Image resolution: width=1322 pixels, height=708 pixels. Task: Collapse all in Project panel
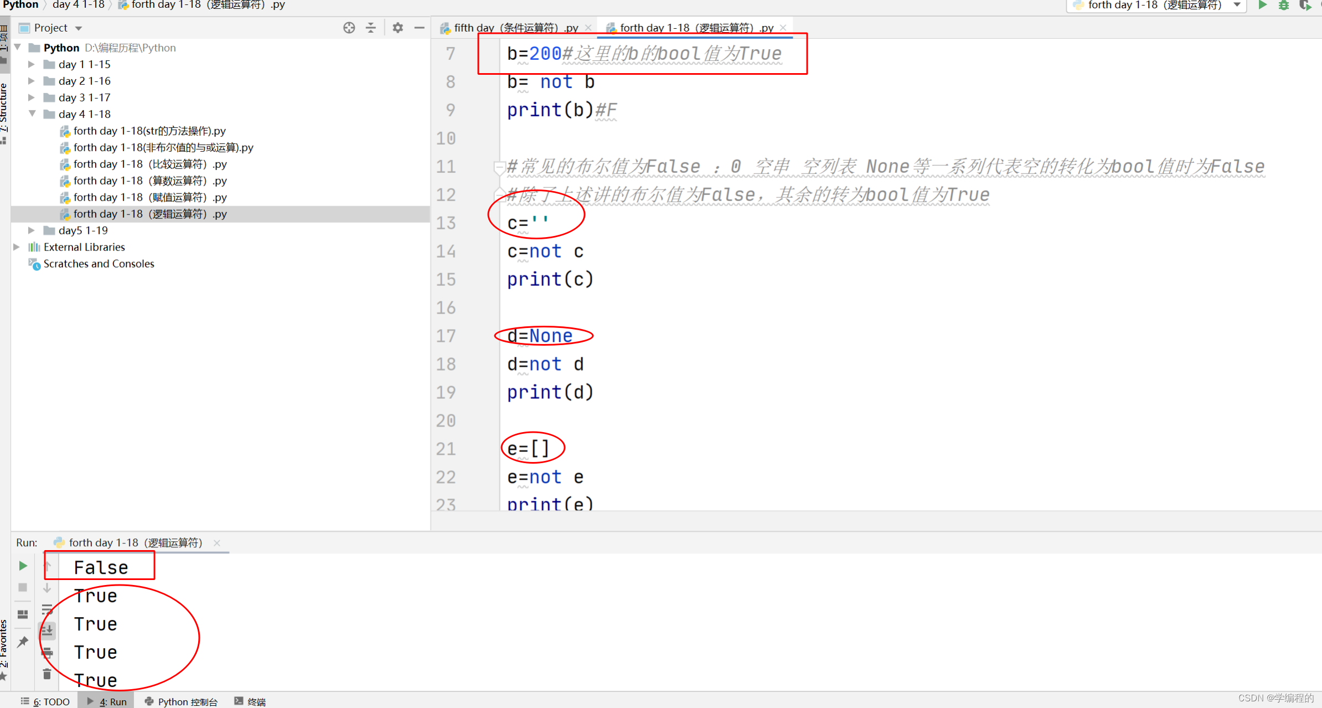point(371,28)
